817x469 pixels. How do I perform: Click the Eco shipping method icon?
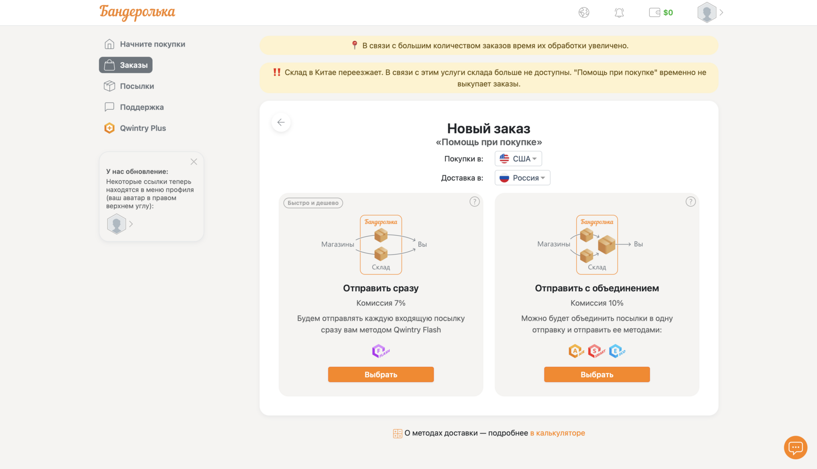click(x=617, y=351)
